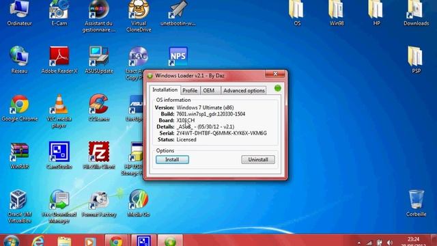Launch Format Factory shortcut
Image resolution: width=437 pixels, height=246 pixels.
[98, 204]
